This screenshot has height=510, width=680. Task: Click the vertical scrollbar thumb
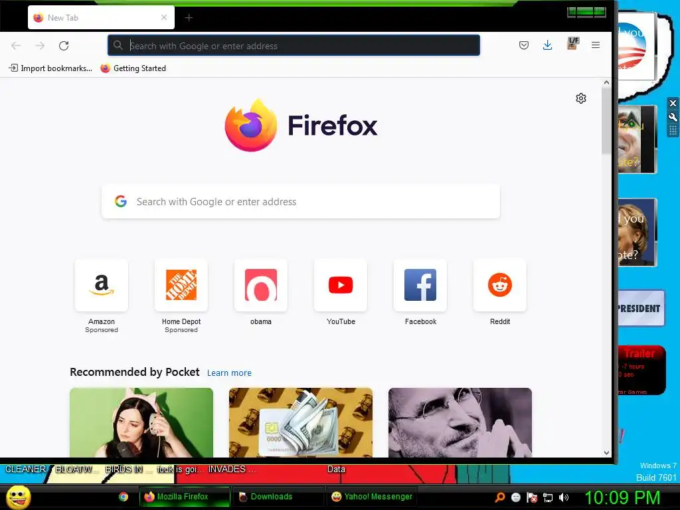coord(606,120)
